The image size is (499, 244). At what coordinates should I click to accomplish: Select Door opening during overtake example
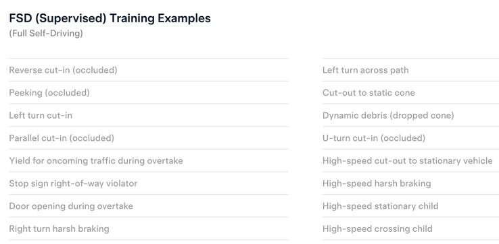pos(149,206)
